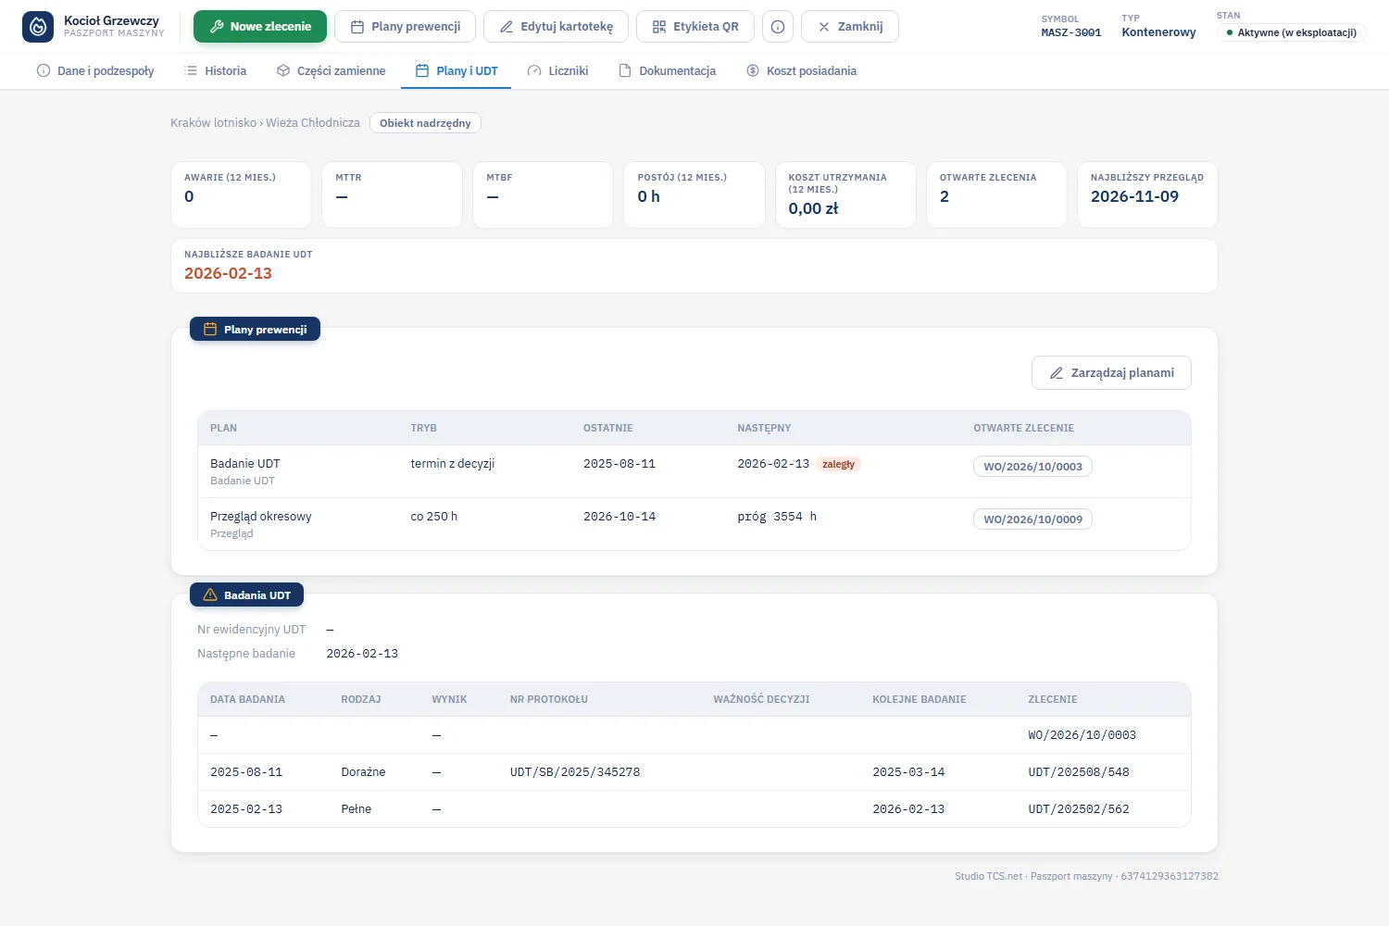Click the Otwarte zlecenia stat card

pyautogui.click(x=996, y=194)
